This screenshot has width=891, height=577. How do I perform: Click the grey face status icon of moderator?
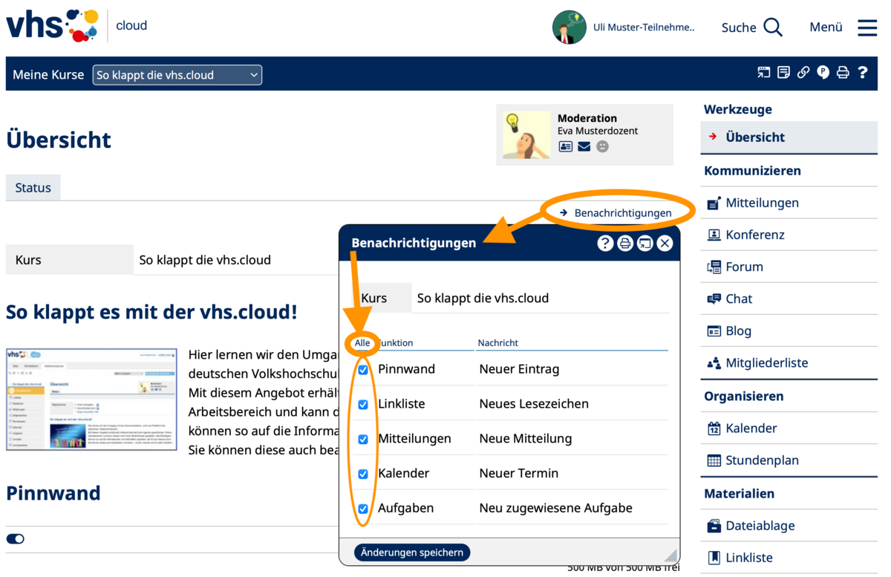click(x=603, y=146)
